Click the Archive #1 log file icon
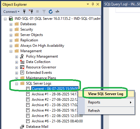This screenshot has width=140, height=129. click(x=28, y=94)
